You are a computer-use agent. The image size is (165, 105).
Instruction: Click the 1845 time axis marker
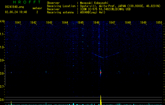(81, 23)
